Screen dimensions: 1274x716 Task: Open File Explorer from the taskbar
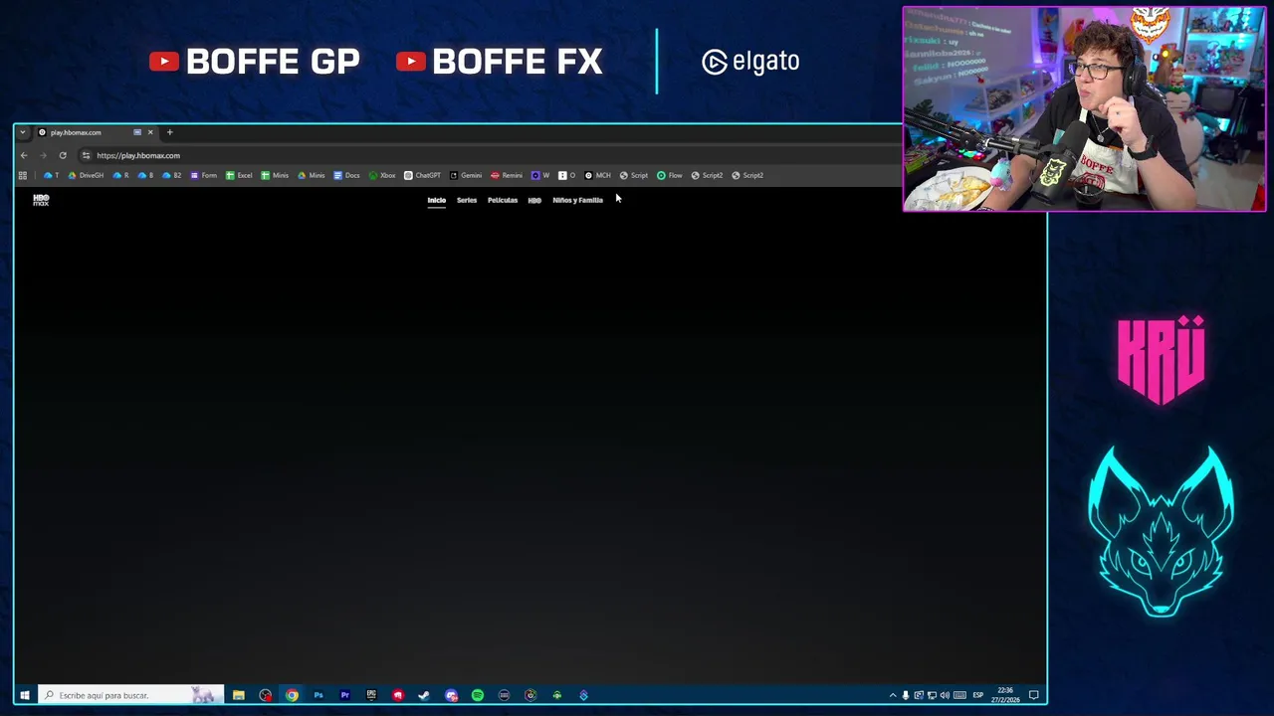pyautogui.click(x=239, y=695)
